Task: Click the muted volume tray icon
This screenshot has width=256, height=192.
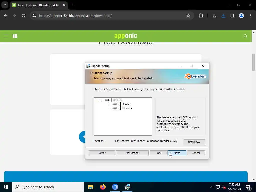Action: [x=224, y=187]
